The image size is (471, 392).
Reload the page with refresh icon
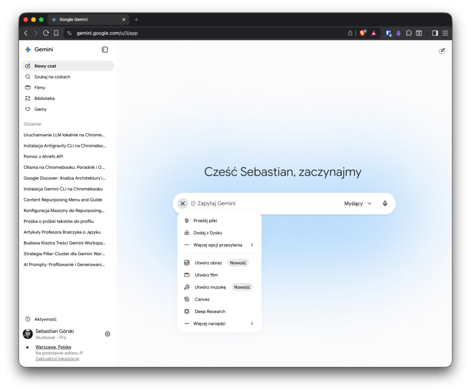(x=46, y=33)
